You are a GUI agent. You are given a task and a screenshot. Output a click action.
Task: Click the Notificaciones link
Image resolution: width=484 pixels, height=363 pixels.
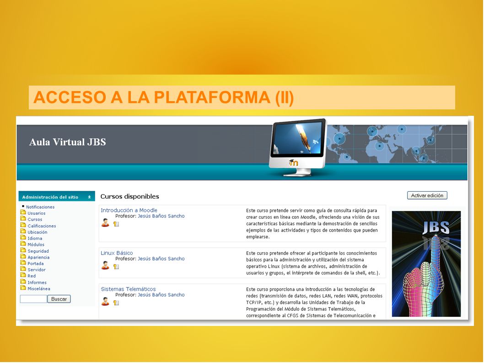pyautogui.click(x=40, y=207)
